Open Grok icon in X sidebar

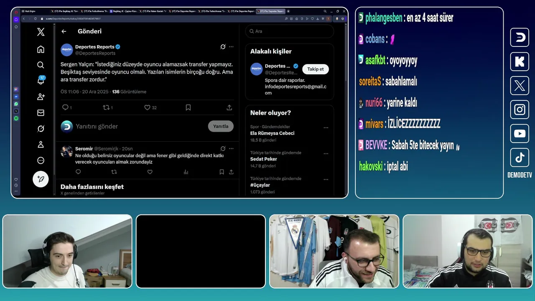pyautogui.click(x=41, y=129)
